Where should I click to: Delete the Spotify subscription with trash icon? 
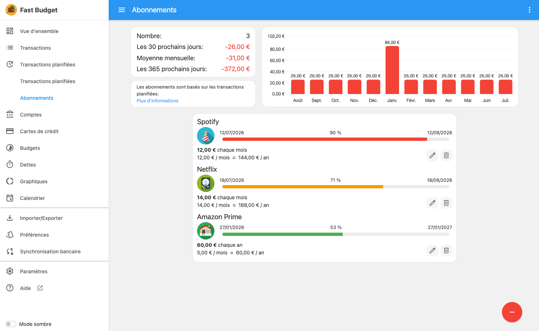[446, 155]
